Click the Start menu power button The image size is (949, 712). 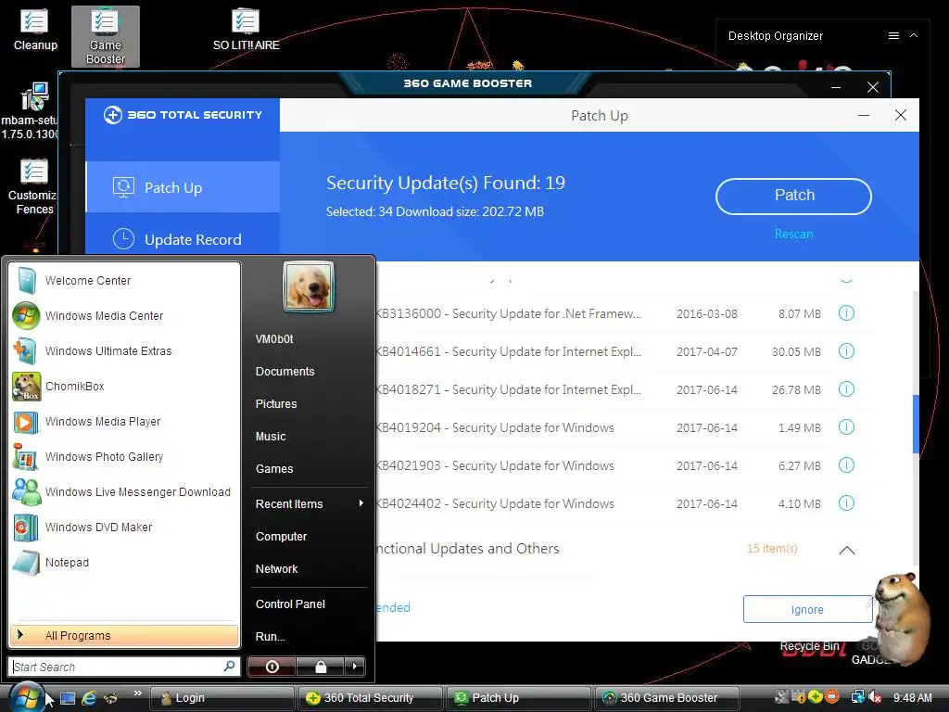tap(272, 667)
